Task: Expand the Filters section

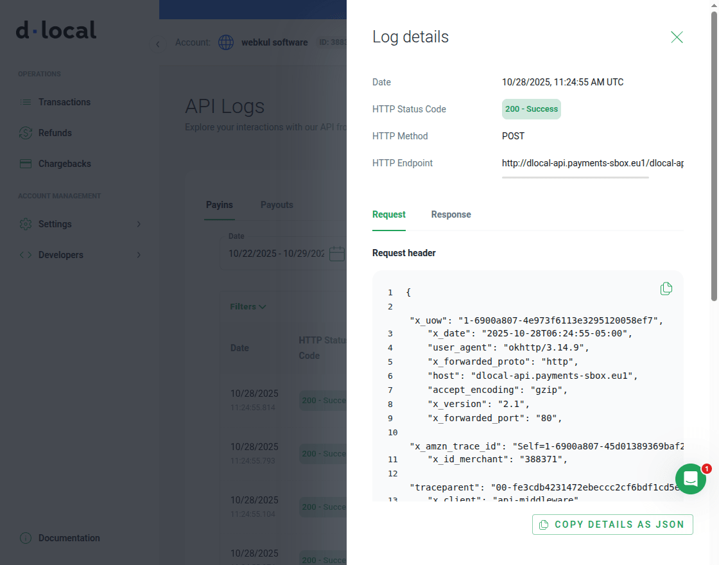Action: click(x=248, y=306)
